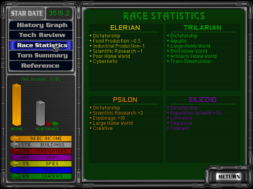Click the SILICOID race heading
253x189 pixels.
202,100
